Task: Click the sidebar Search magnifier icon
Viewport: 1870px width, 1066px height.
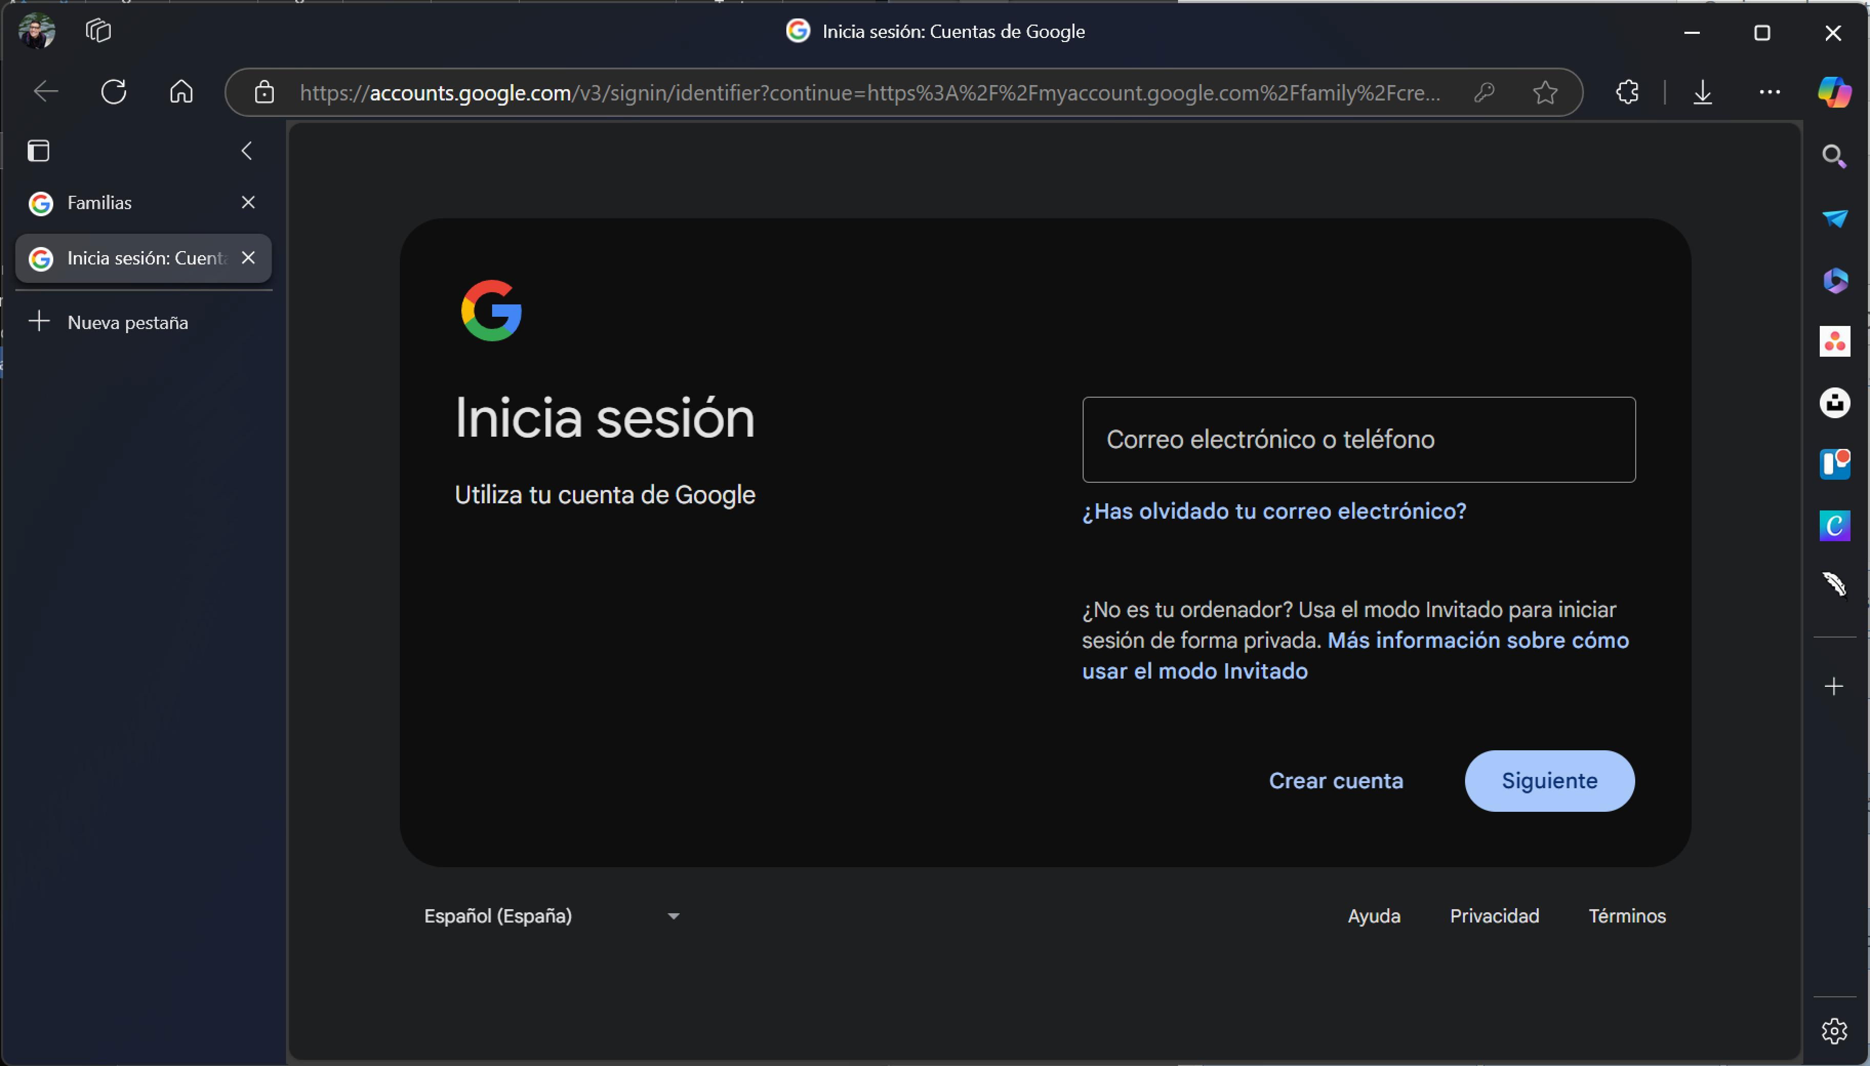Action: (1834, 156)
